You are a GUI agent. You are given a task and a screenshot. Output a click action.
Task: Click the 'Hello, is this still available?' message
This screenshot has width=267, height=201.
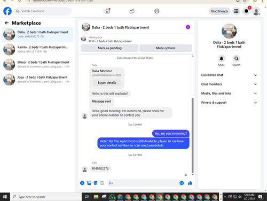[110, 94]
